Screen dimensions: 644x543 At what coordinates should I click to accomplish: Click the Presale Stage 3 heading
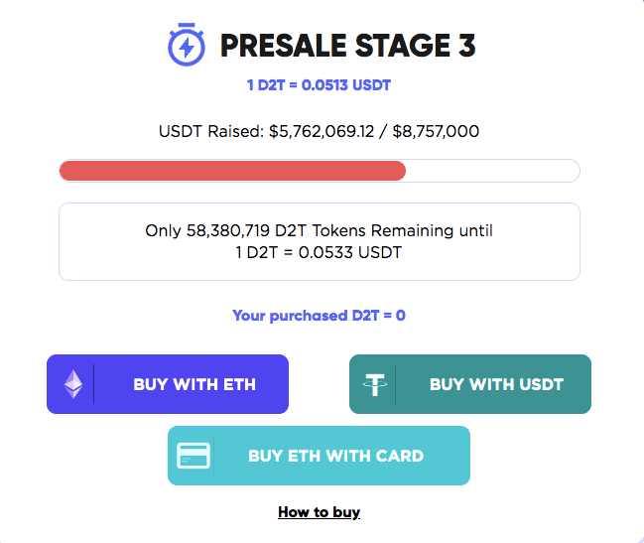pyautogui.click(x=347, y=46)
